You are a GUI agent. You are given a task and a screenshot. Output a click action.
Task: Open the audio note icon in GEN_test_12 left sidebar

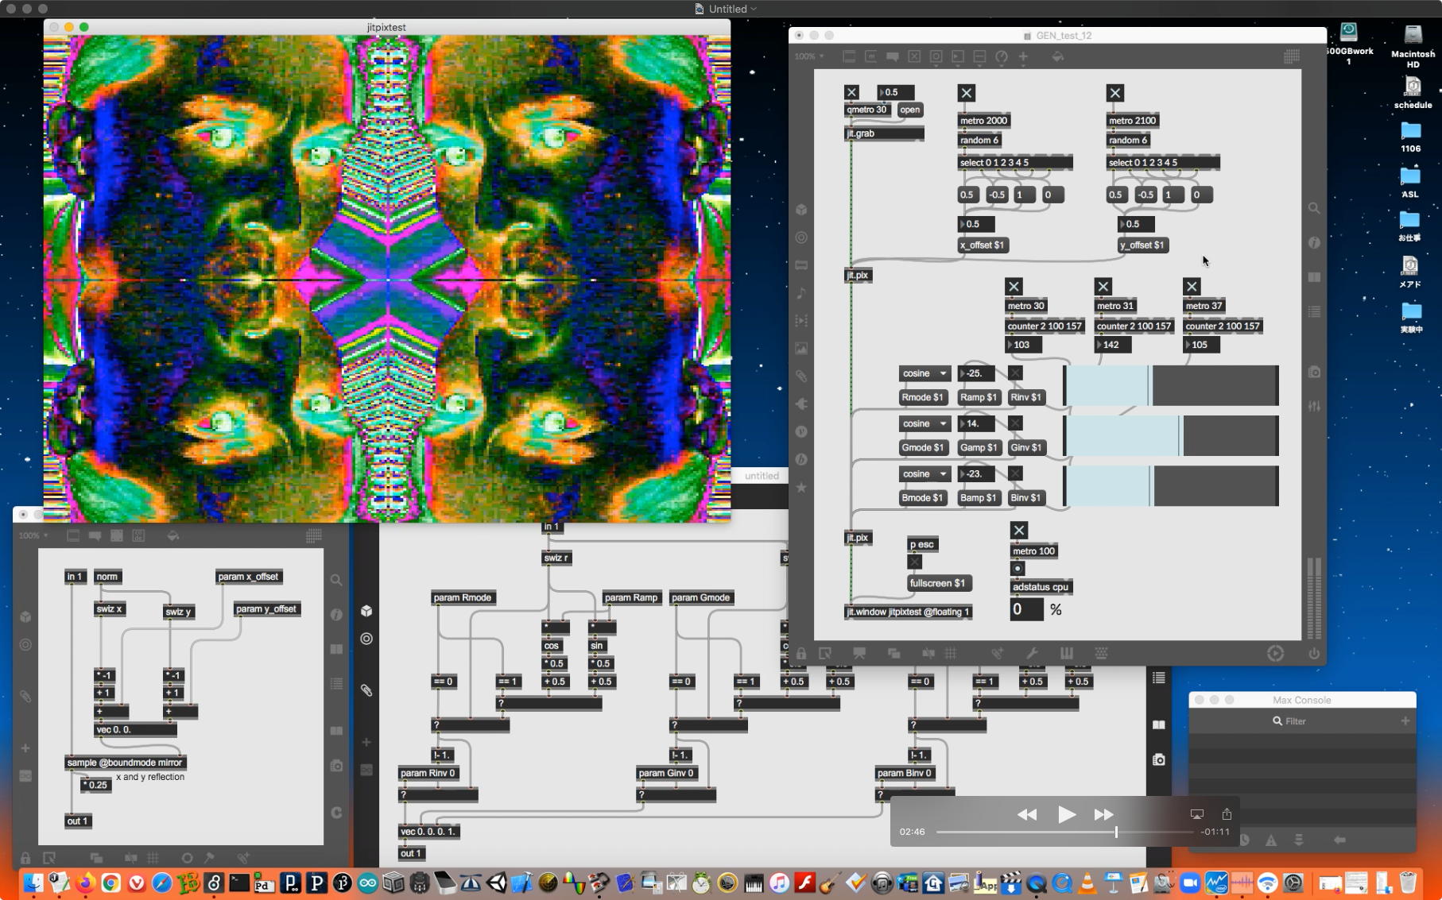tap(801, 293)
